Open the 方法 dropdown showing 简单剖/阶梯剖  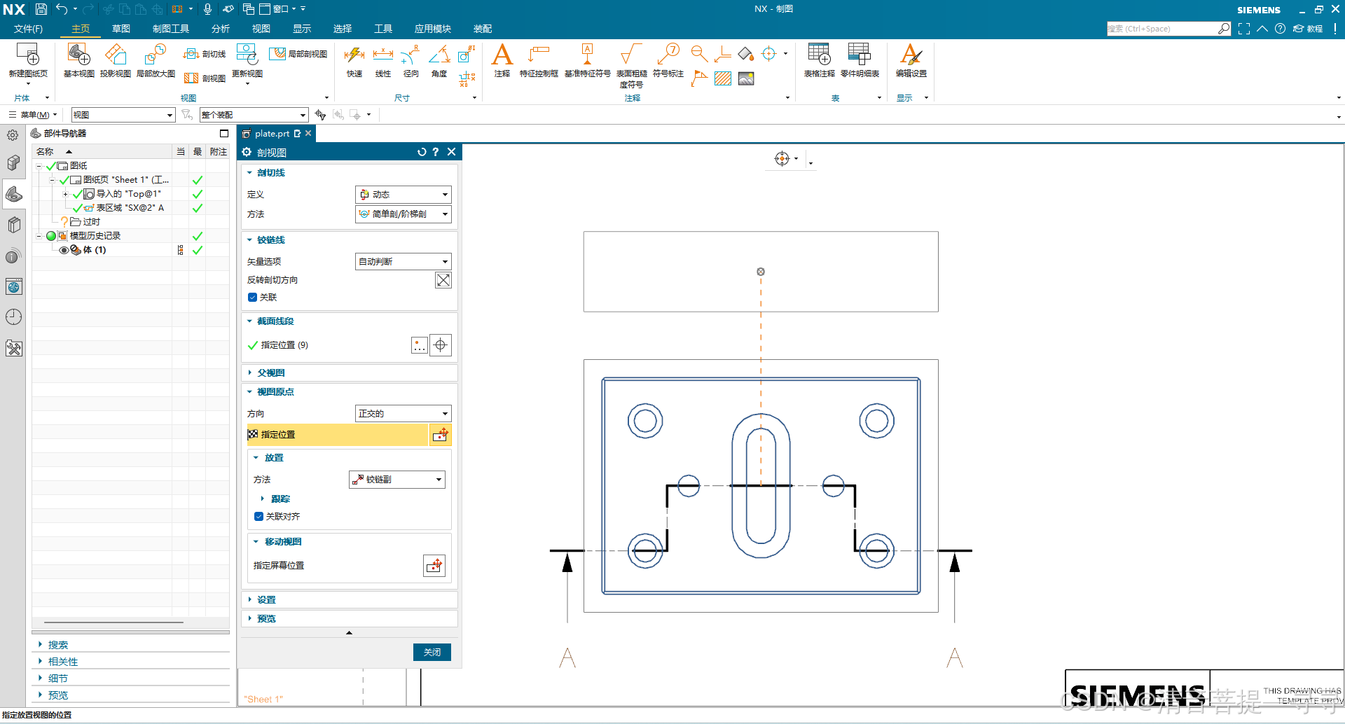(403, 214)
